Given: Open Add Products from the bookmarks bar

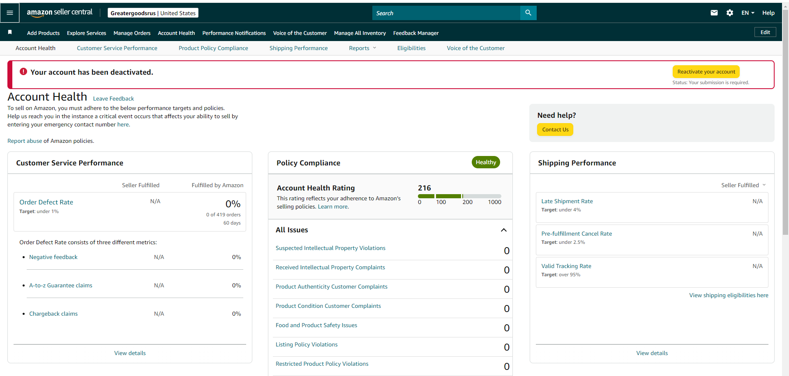Looking at the screenshot, I should [x=43, y=33].
